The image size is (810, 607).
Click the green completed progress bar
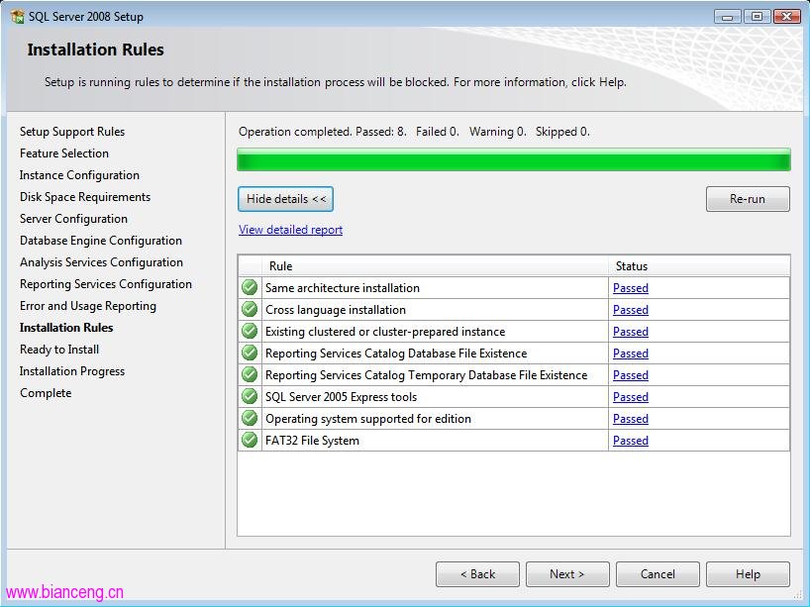pos(514,159)
